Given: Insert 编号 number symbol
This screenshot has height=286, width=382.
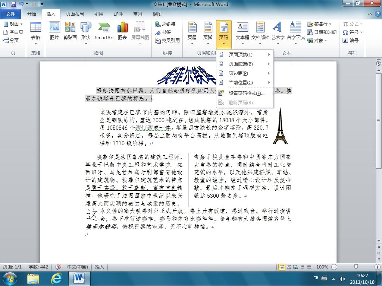Looking at the screenshot, I should 350,40.
